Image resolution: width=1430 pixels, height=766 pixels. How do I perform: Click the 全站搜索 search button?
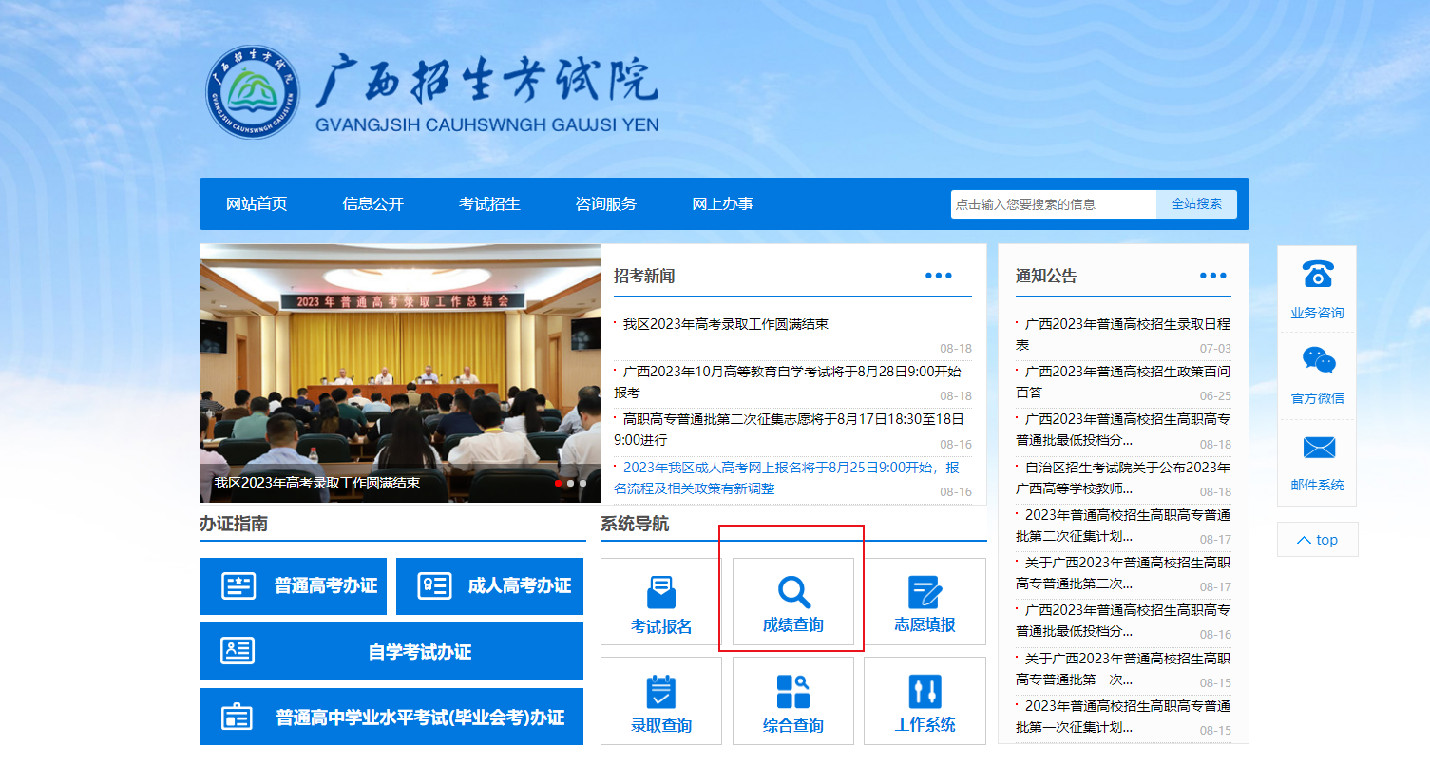tap(1196, 204)
